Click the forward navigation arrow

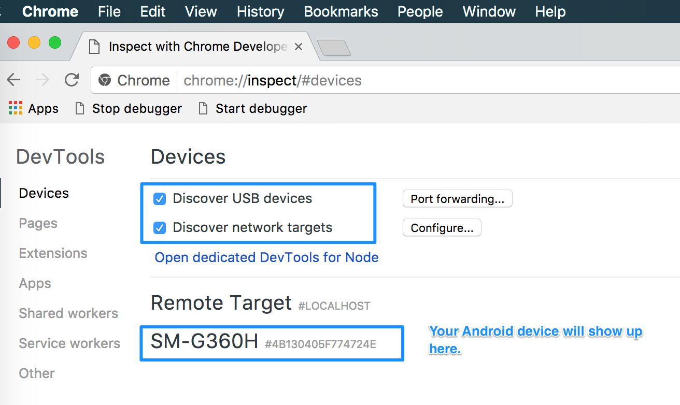tap(42, 80)
